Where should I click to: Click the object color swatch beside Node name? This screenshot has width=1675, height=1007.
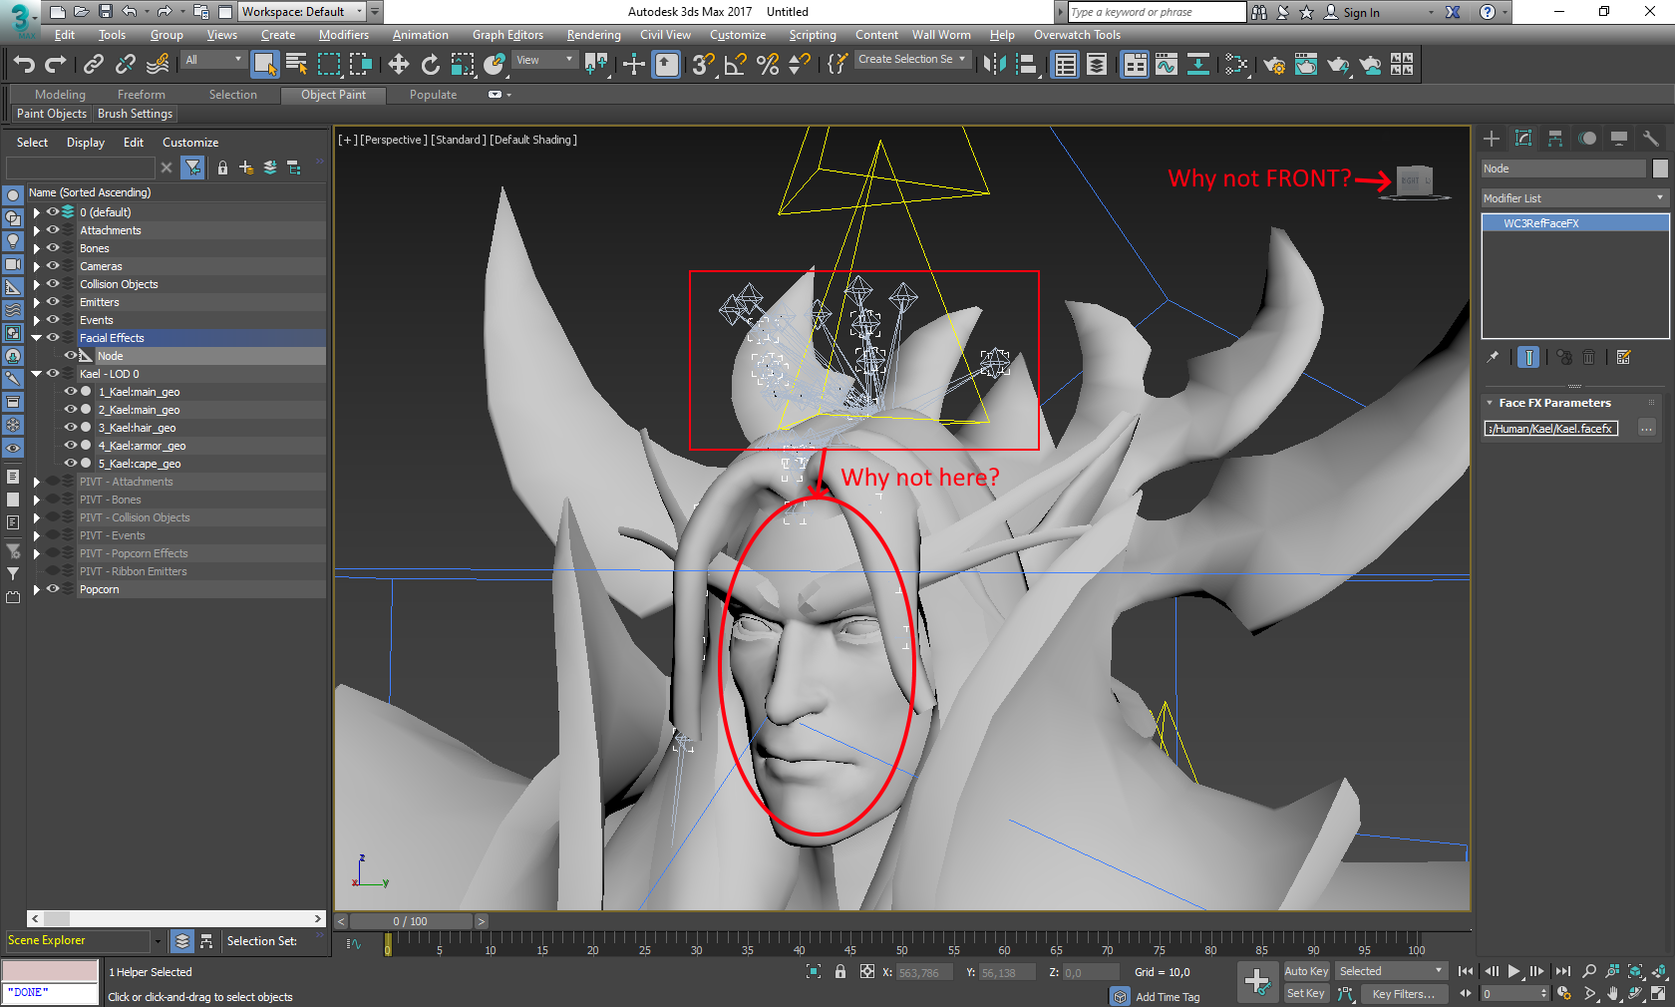[x=1659, y=168]
